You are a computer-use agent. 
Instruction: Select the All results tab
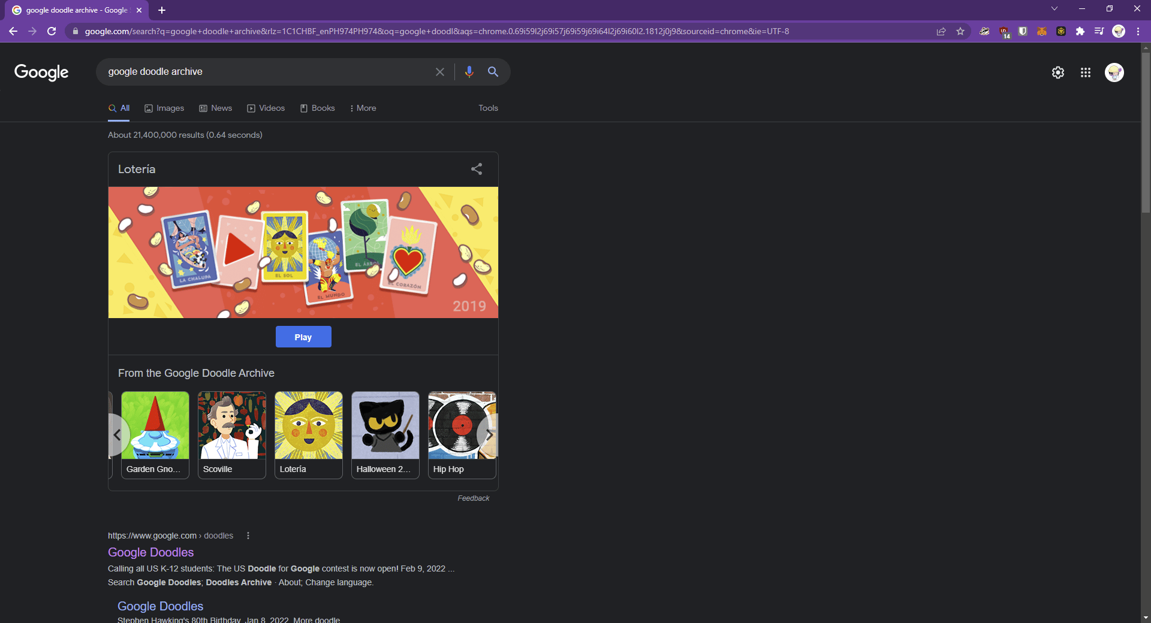pos(119,108)
